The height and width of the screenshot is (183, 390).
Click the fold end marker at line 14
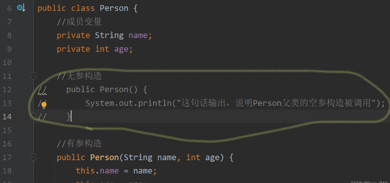[34, 117]
